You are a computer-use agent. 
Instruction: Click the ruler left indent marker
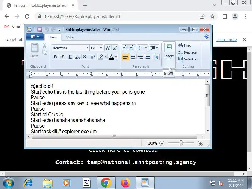coord(31,74)
